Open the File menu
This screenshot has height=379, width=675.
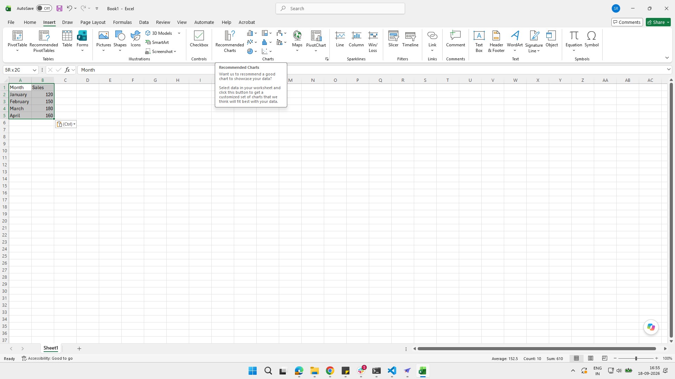(11, 22)
